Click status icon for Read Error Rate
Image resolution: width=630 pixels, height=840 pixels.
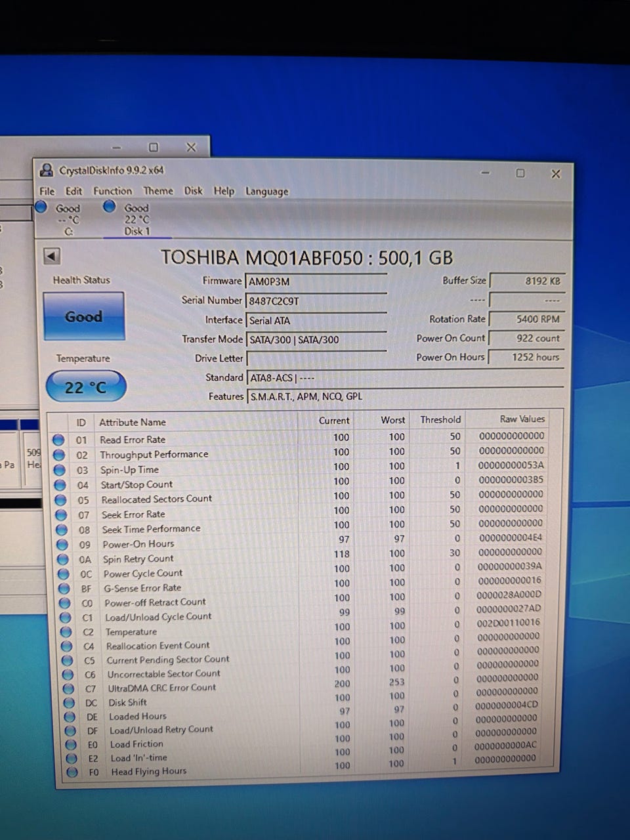[x=58, y=440]
